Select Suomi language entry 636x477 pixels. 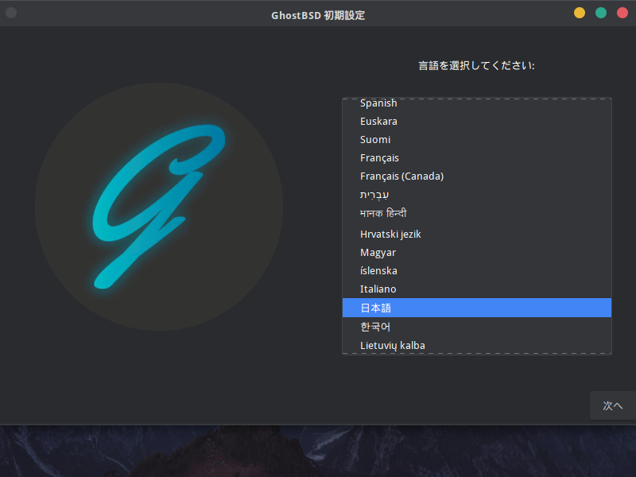pyautogui.click(x=476, y=140)
